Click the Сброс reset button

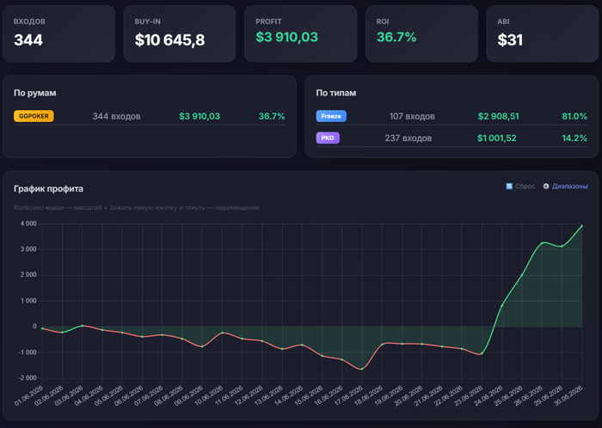coord(520,186)
